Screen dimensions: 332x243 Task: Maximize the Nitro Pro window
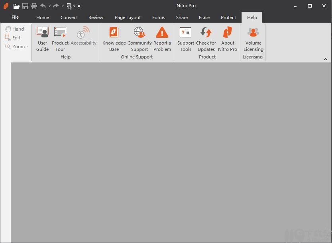[310, 6]
